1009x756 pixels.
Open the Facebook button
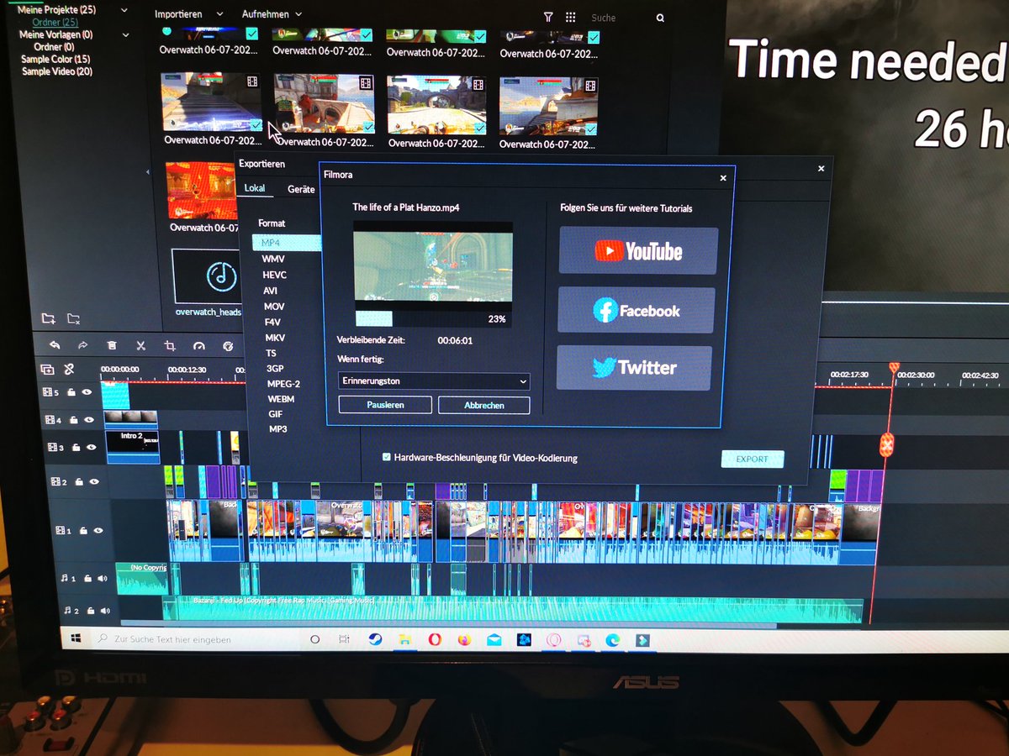(x=636, y=310)
